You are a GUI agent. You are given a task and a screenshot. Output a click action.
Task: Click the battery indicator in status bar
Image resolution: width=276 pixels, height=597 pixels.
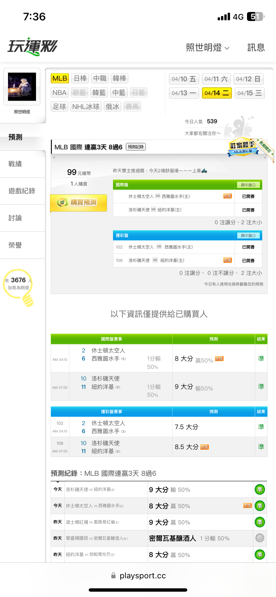255,17
